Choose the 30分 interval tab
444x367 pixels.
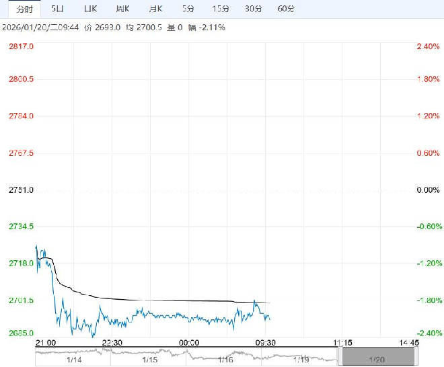(x=253, y=9)
